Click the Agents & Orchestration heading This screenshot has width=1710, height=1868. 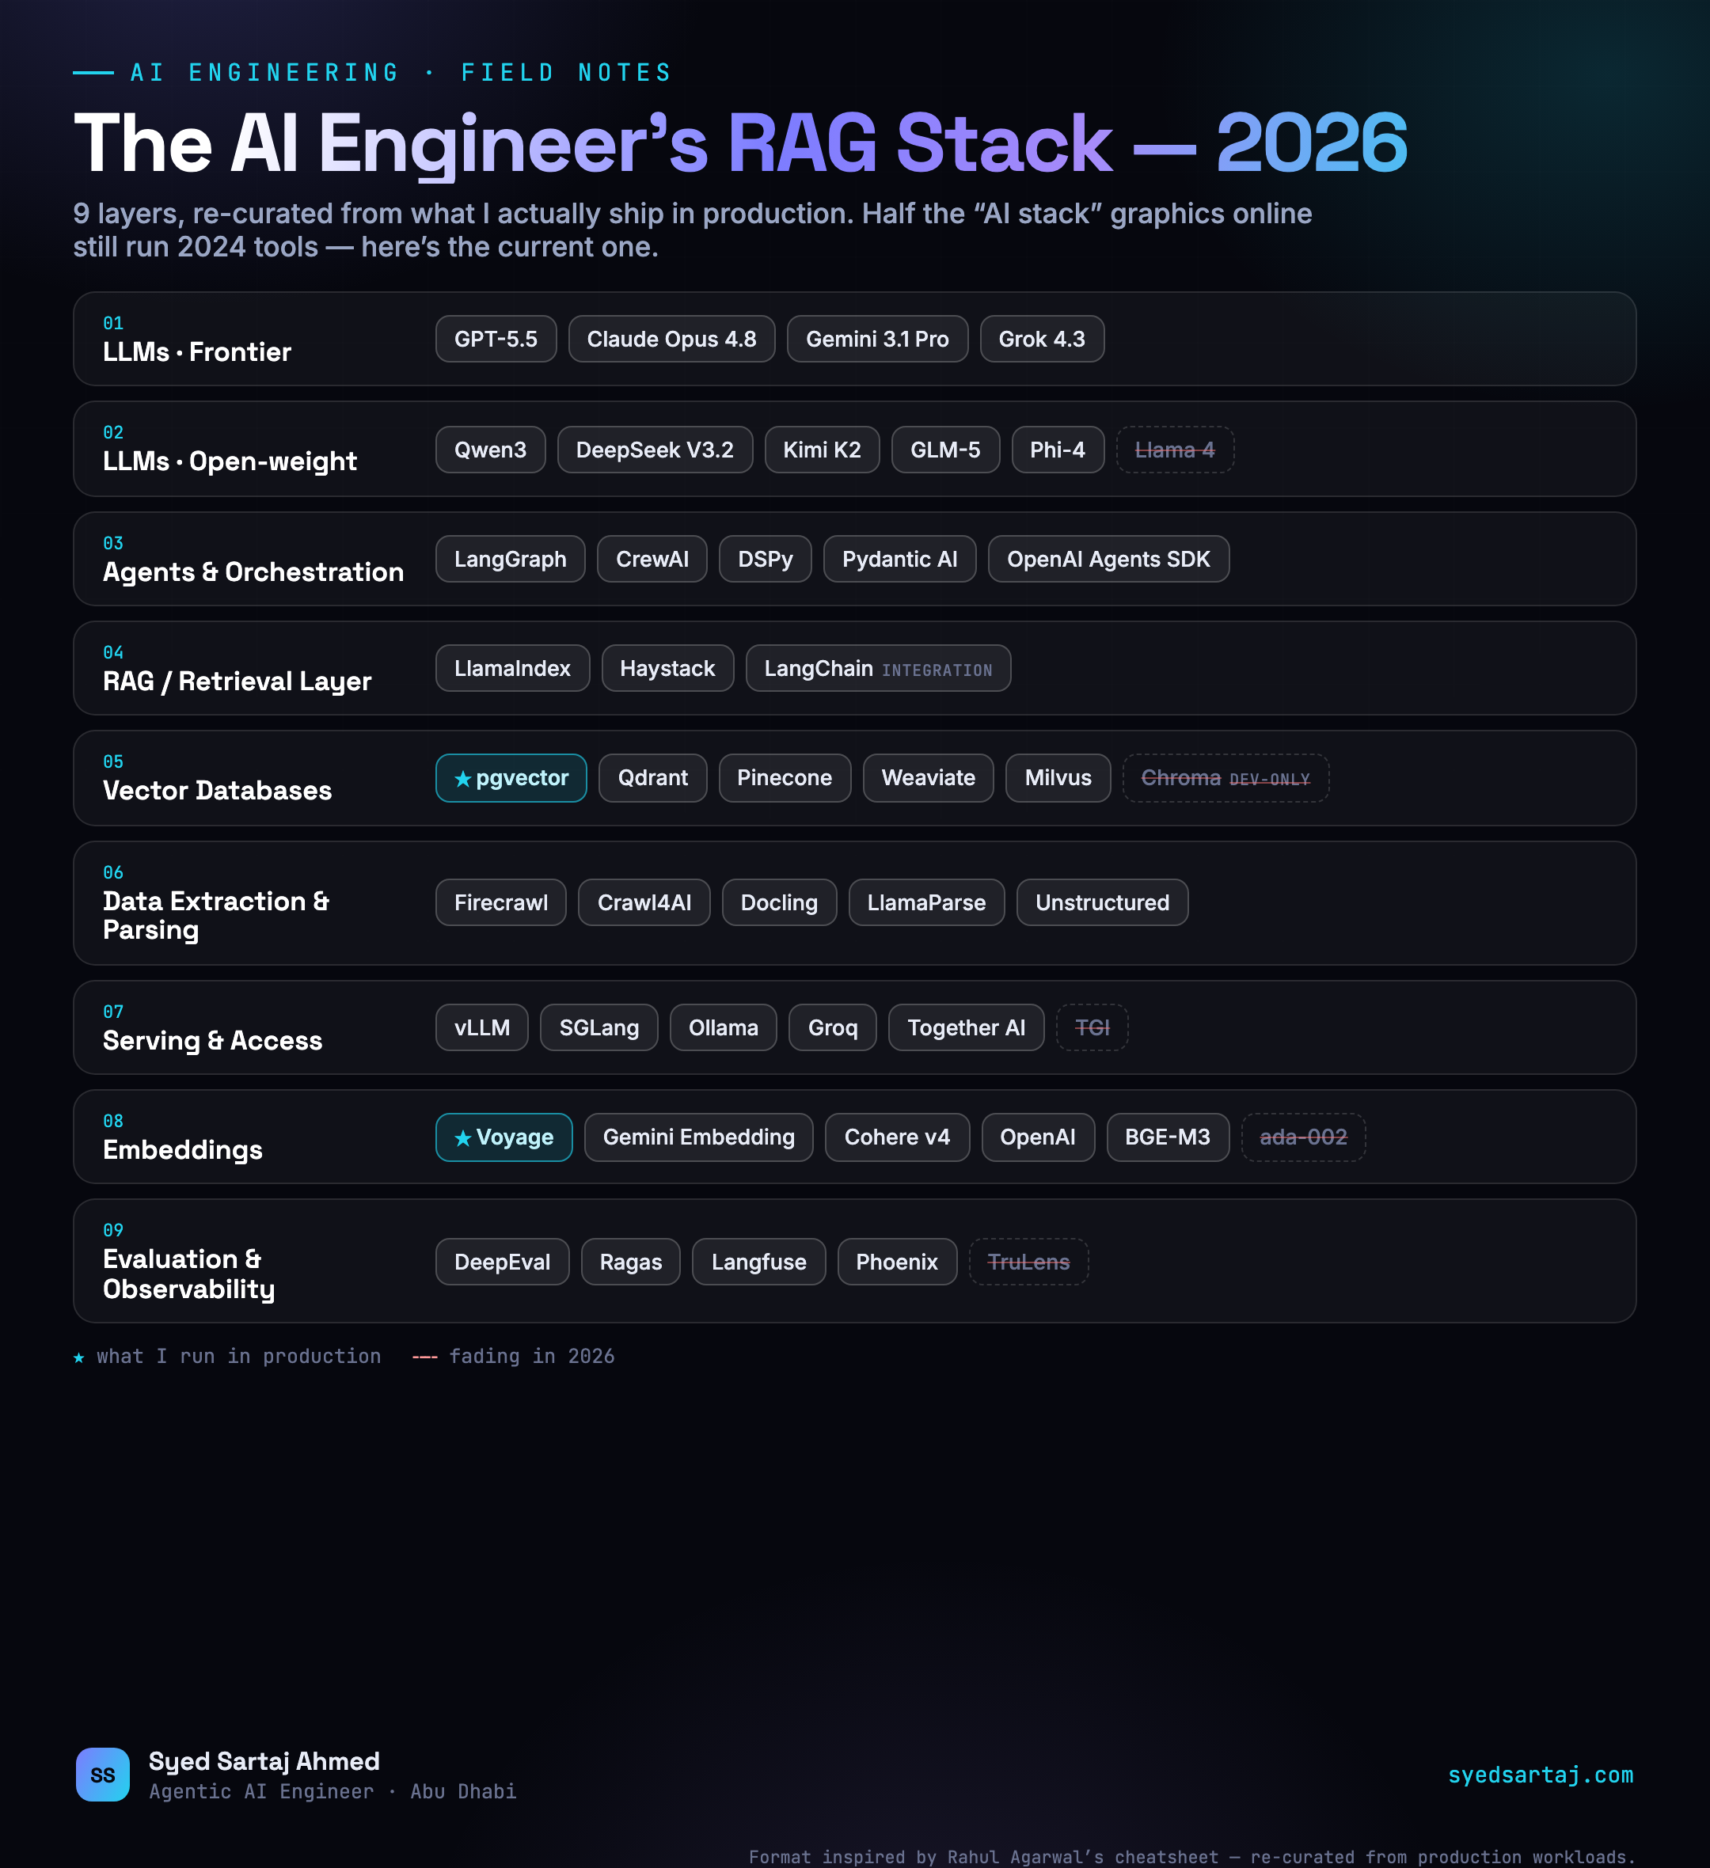coord(253,571)
